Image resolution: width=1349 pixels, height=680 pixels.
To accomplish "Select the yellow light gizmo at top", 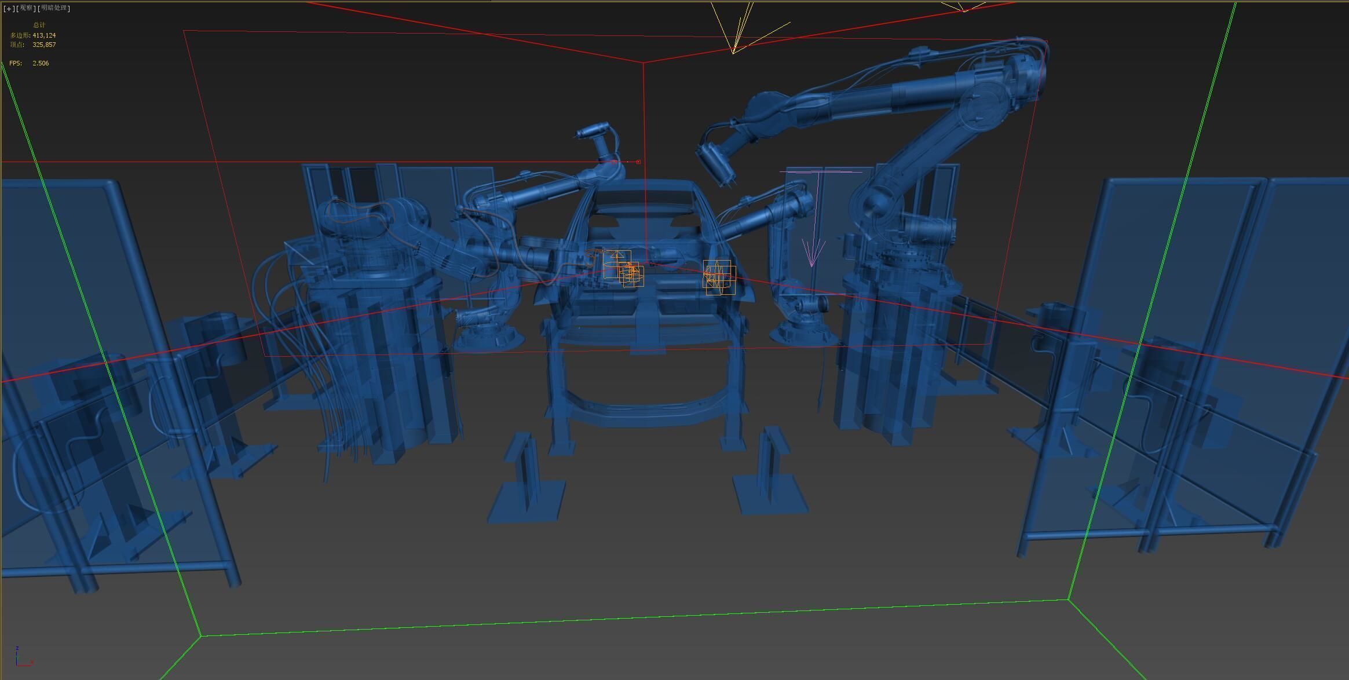I will click(x=734, y=51).
